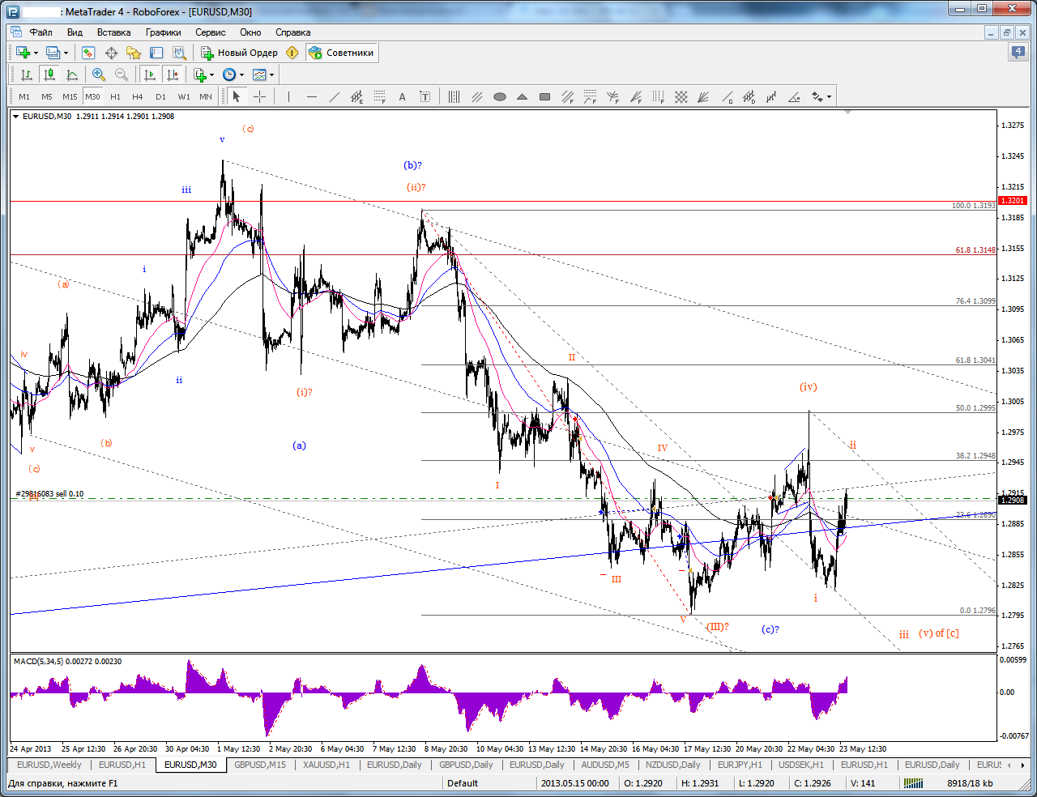Image resolution: width=1037 pixels, height=797 pixels.
Task: Select the Gann Grid tool
Action: 681,96
